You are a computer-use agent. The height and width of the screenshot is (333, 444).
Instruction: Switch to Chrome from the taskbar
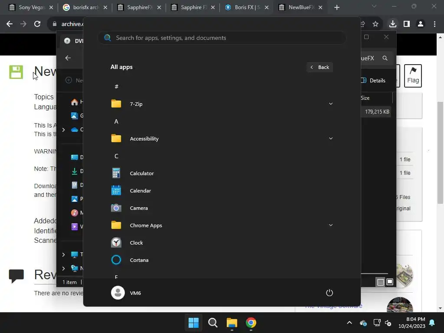251,323
